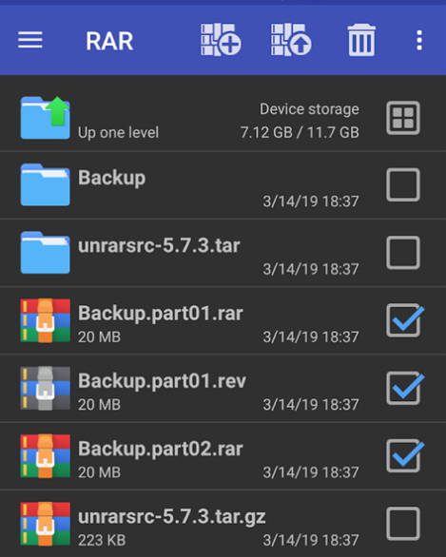Tap the unrarsrc-5.7.3.tar.gz archive icon

pyautogui.click(x=45, y=524)
